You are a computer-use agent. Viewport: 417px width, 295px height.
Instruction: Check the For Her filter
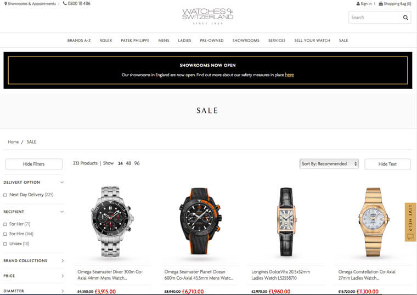pyautogui.click(x=5, y=224)
